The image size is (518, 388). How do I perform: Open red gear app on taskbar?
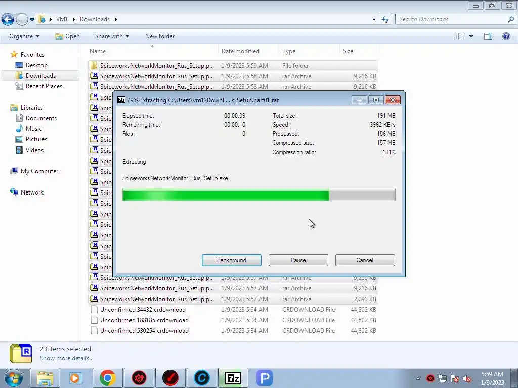[139, 378]
